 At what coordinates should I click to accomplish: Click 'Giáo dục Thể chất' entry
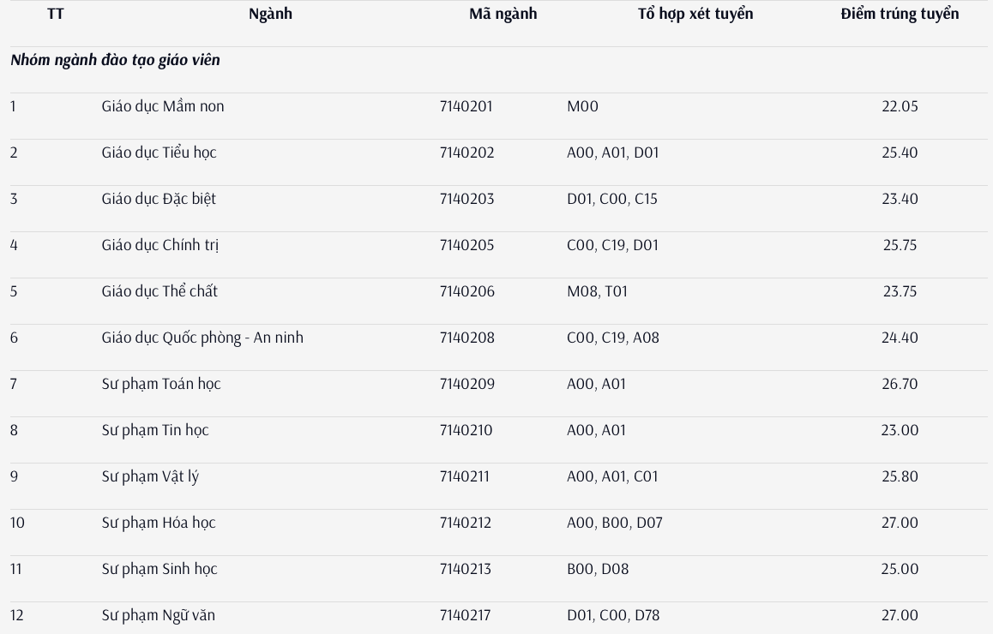point(159,291)
